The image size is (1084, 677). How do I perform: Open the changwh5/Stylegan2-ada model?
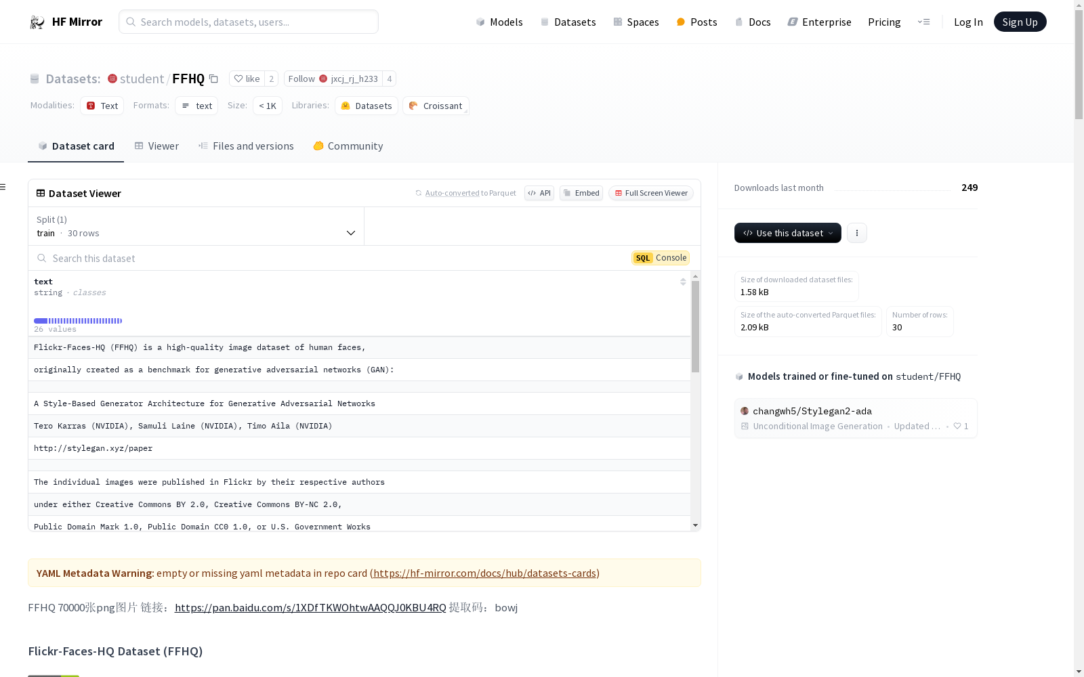856,418
